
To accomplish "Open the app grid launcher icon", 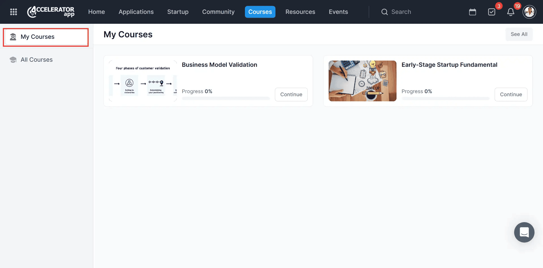I will point(13,12).
